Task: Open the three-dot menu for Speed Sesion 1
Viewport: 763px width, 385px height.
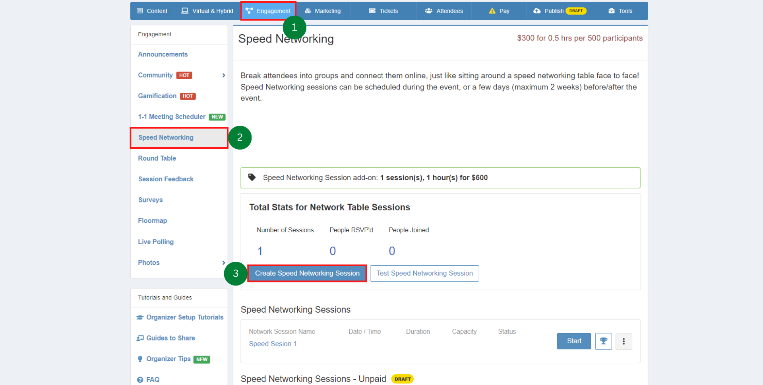Action: pos(624,341)
